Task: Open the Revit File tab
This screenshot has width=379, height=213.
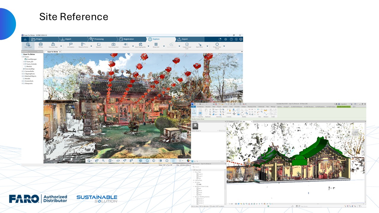Action: [x=193, y=106]
